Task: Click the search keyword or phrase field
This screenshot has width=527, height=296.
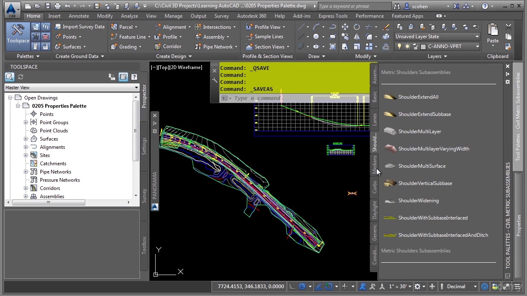Action: tap(354, 6)
